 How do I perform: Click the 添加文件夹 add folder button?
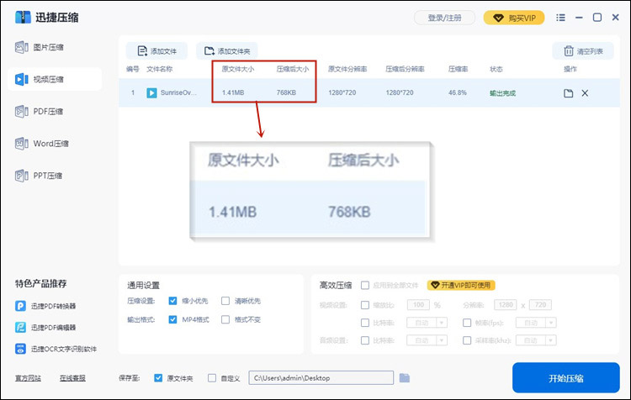[x=227, y=51]
